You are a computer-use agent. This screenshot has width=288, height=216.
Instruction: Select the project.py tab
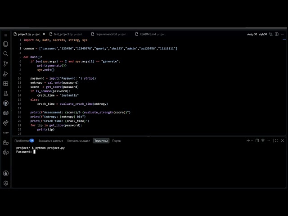[29, 34]
